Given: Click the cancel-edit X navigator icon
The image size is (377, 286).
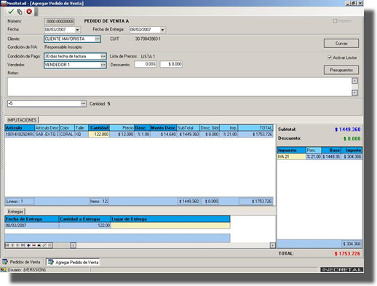Looking at the screenshot, I should (x=49, y=245).
